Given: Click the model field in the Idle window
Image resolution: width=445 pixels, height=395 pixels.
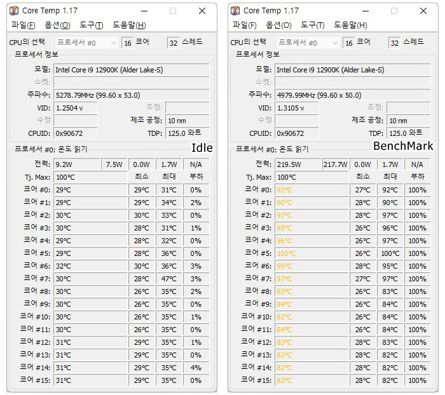Looking at the screenshot, I should [x=132, y=70].
